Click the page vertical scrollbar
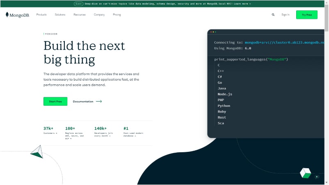 (327, 19)
